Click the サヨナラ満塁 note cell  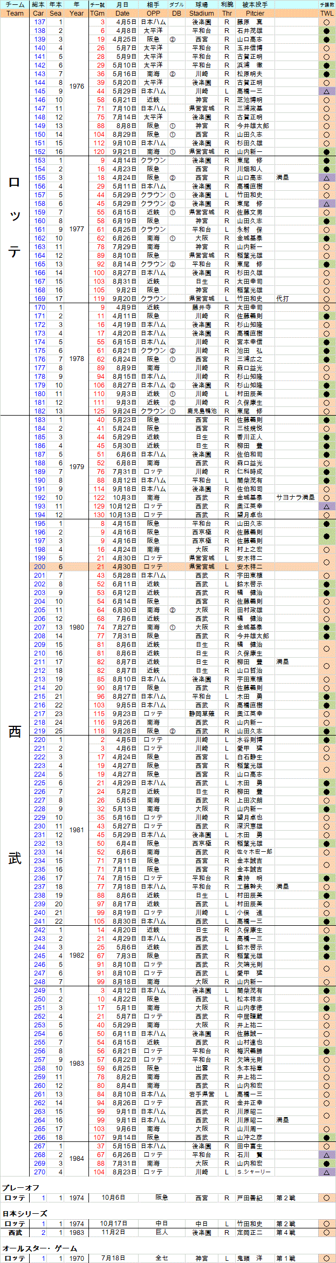296,498
